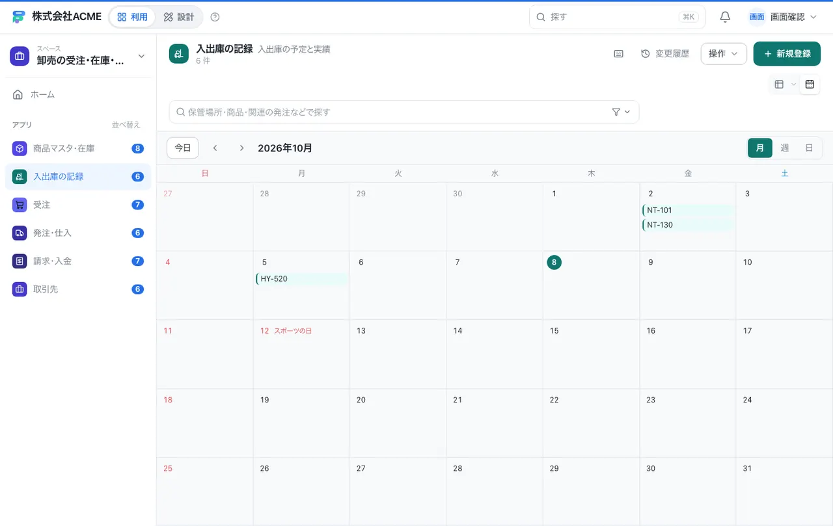This screenshot has width=833, height=526.
Task: Open the HY-520 calendar event
Action: [302, 279]
